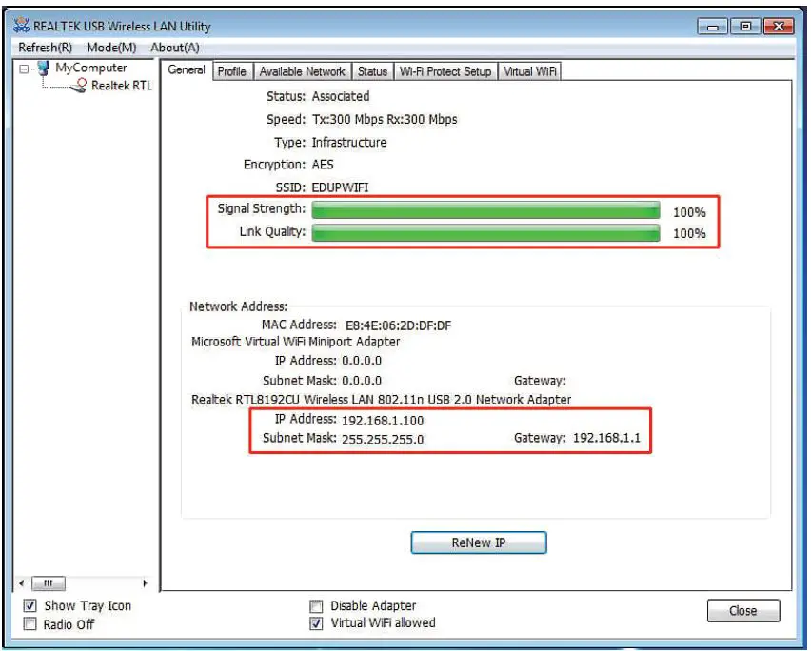Open the Refresh(R) menu
Image resolution: width=811 pixels, height=651 pixels.
click(x=46, y=48)
